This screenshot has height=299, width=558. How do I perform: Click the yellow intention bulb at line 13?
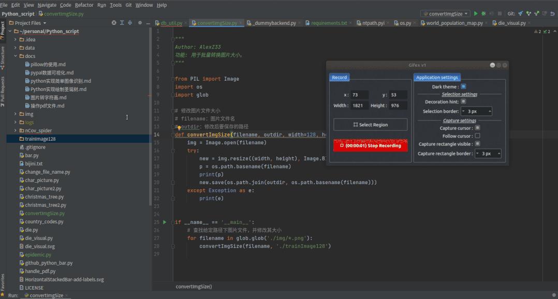[179, 127]
